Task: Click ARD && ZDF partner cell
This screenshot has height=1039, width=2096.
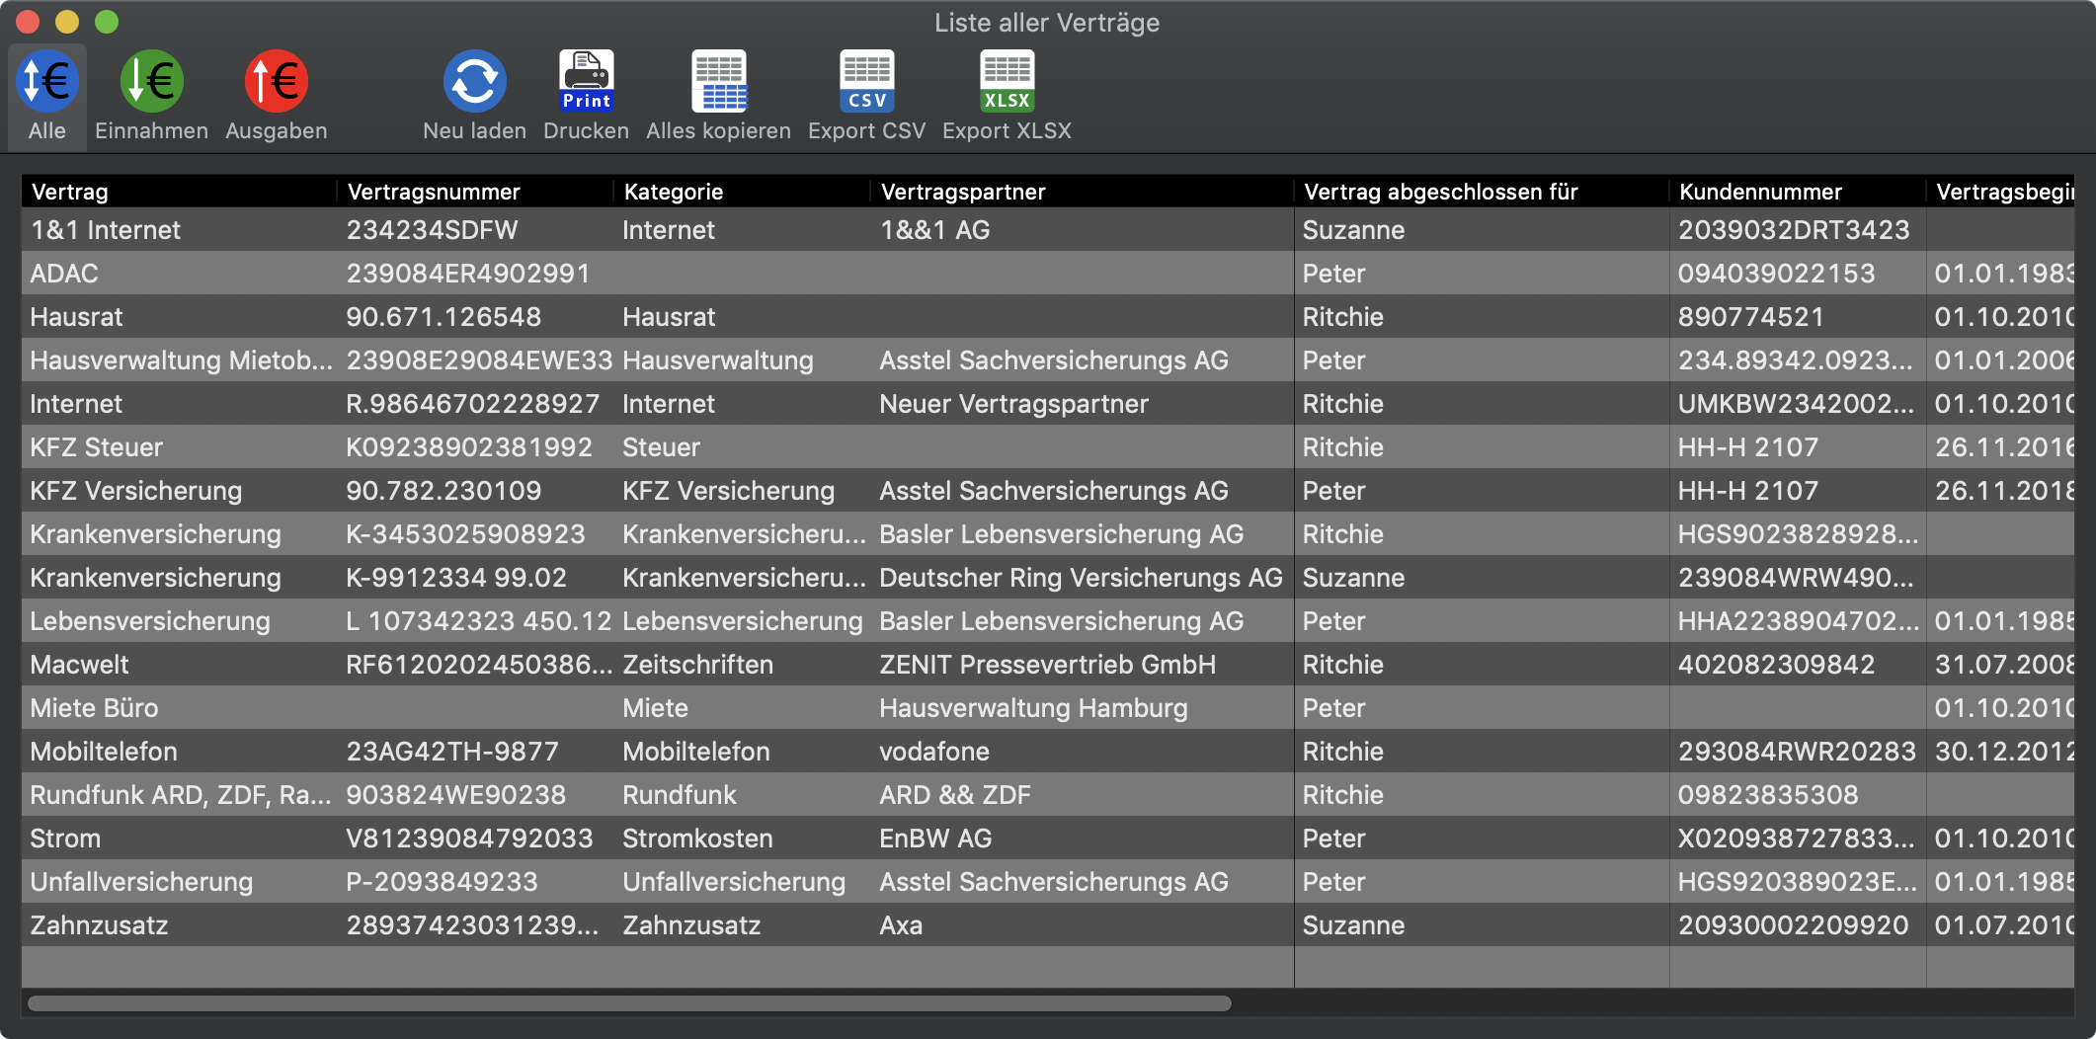Action: (x=955, y=795)
